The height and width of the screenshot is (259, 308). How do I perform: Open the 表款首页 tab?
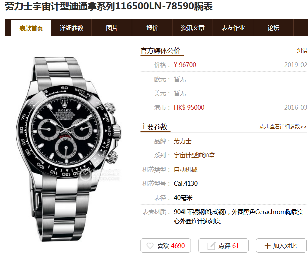pos(31,28)
